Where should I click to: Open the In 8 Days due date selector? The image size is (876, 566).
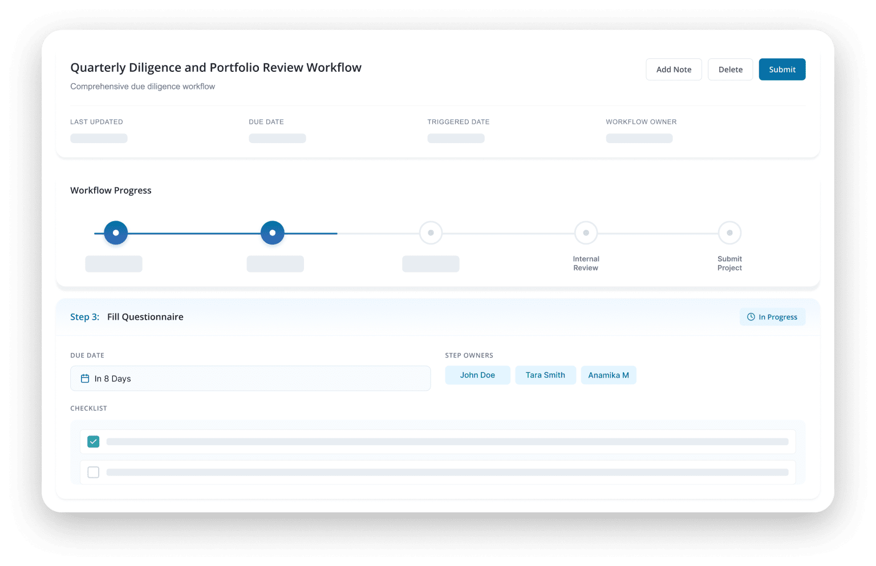250,378
